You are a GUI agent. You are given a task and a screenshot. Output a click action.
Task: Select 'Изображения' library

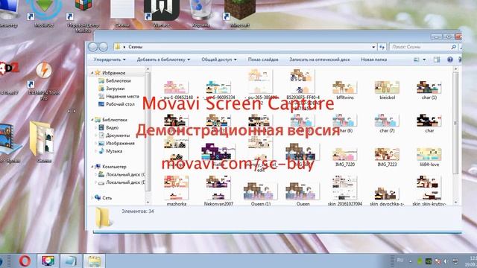click(x=120, y=143)
